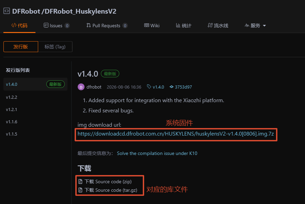Click the 下载 section heading
Screen dimensions: 305x204
(84, 168)
